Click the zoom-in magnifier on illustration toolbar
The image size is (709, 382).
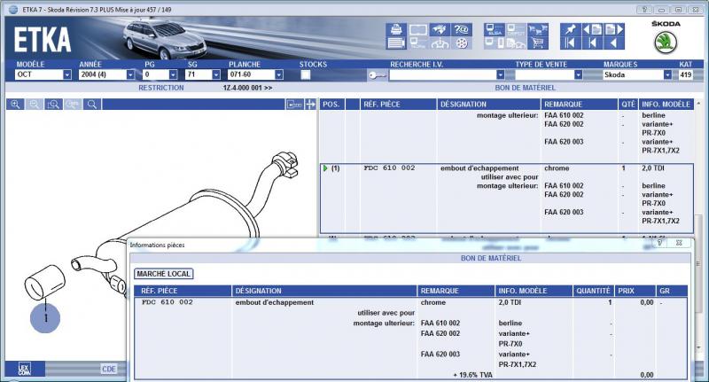tap(15, 105)
